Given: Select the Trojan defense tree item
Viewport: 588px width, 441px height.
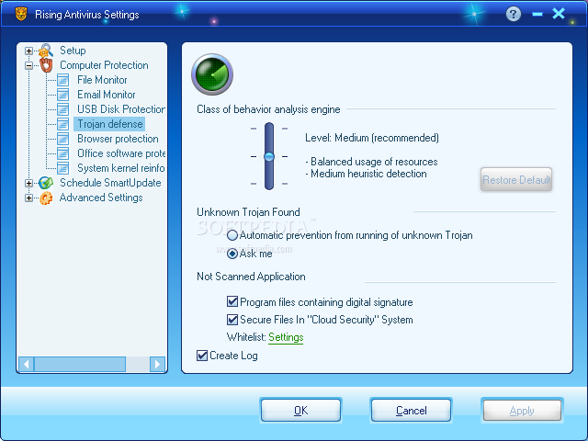Looking at the screenshot, I should pyautogui.click(x=110, y=124).
